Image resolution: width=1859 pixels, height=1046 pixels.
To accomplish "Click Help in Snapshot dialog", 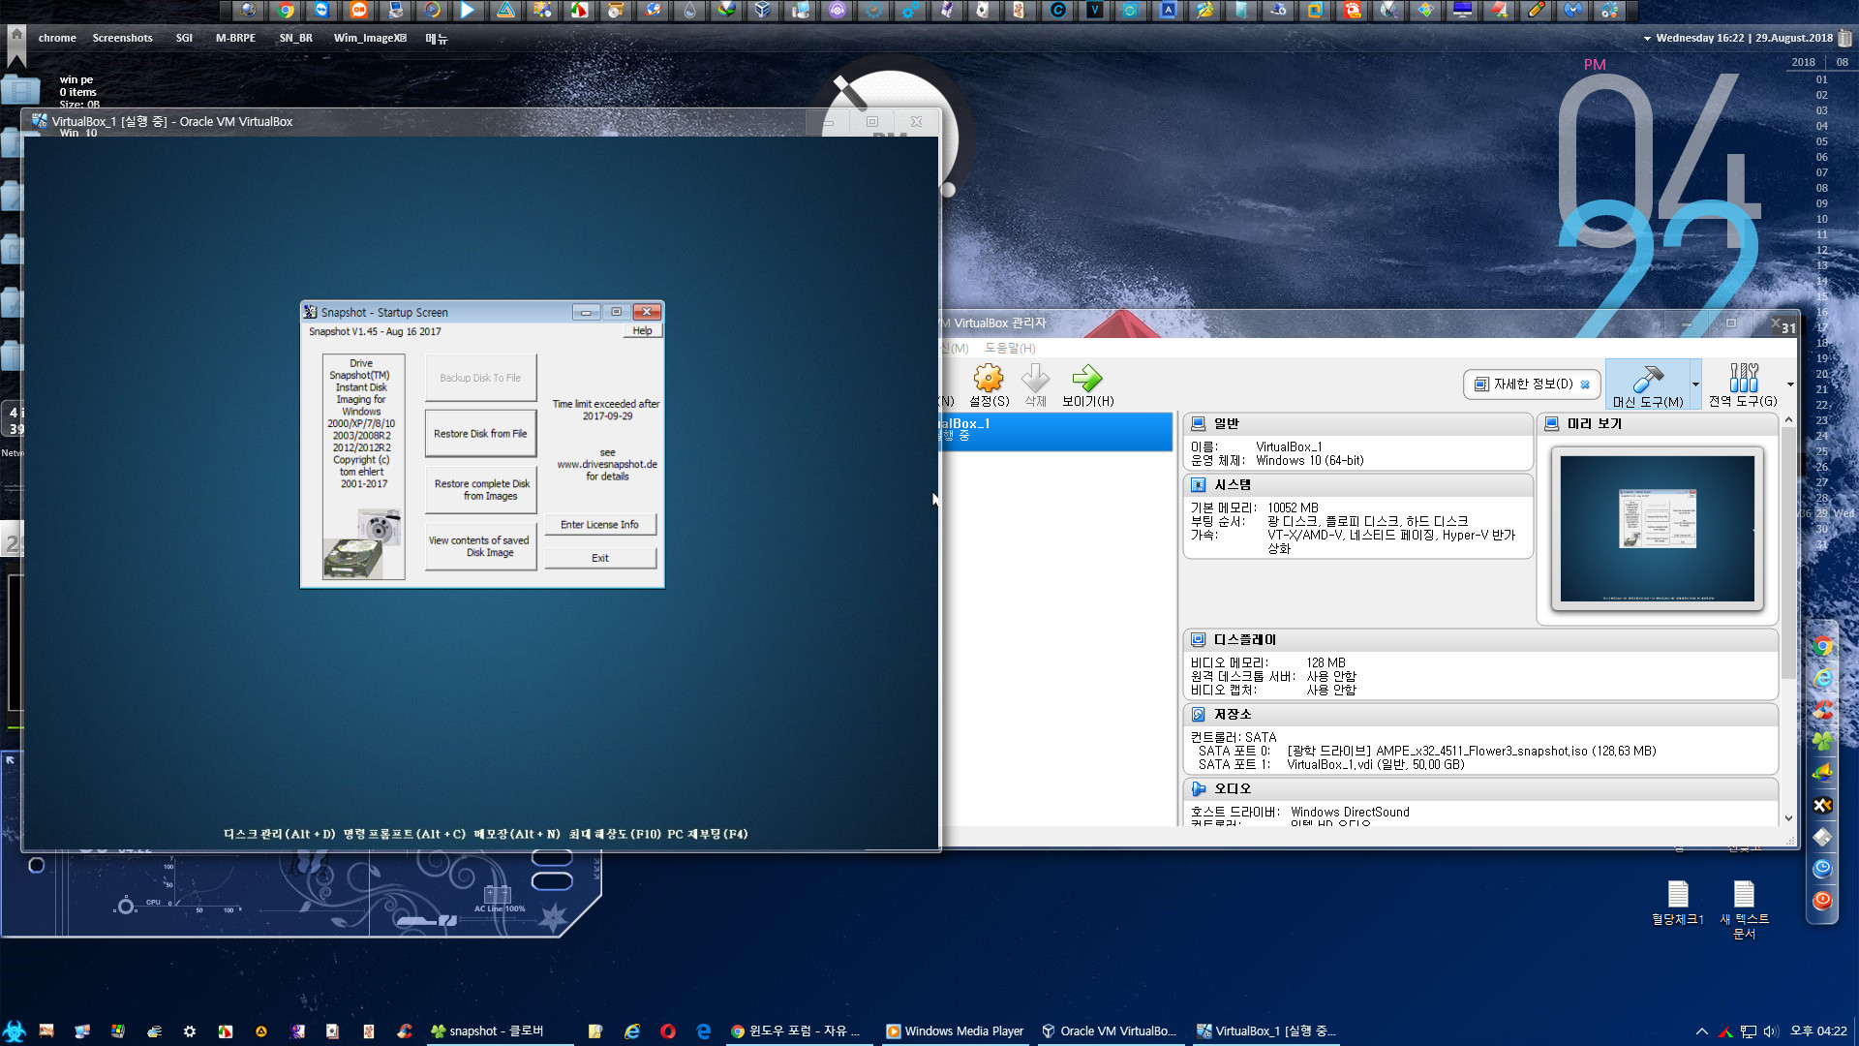I will pos(642,331).
